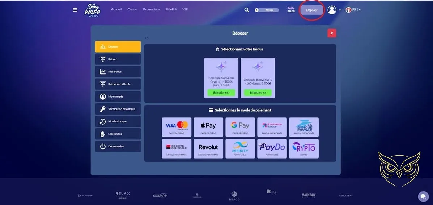Image resolution: width=433 pixels, height=205 pixels.
Task: Select Bonus de bienvenue 1 Sélectionner button
Action: [x=258, y=93]
